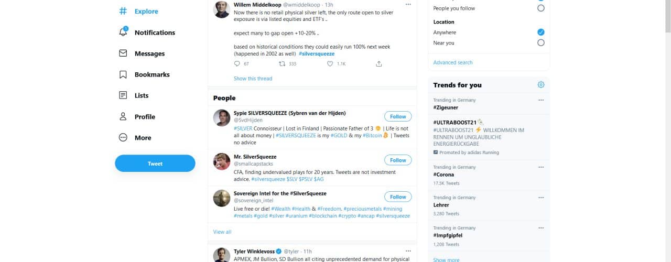Screen dimensions: 671x262
Task: Open Trends for you settings gear
Action: (x=541, y=85)
